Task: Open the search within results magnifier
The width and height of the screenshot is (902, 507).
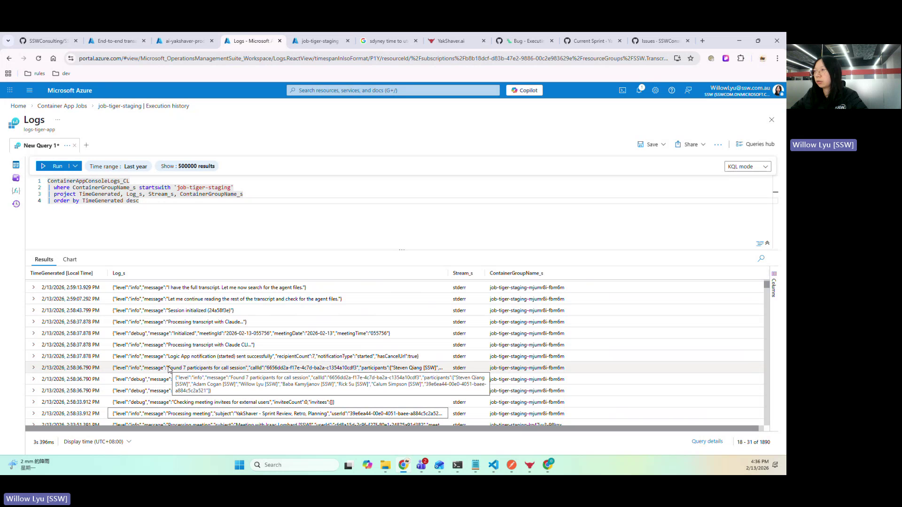Action: tap(761, 258)
